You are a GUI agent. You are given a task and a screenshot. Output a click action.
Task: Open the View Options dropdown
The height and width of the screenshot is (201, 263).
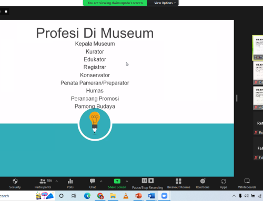(165, 3)
